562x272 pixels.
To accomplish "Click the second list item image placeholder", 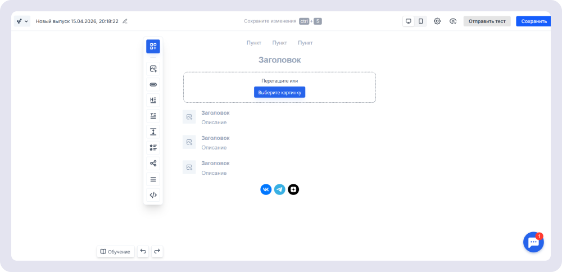I will 189,142.
